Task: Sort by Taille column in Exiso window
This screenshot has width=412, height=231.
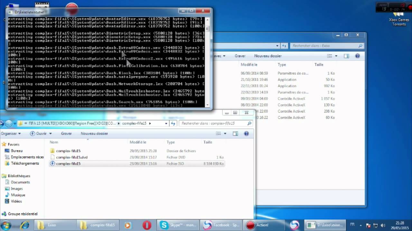Action: click(x=319, y=65)
